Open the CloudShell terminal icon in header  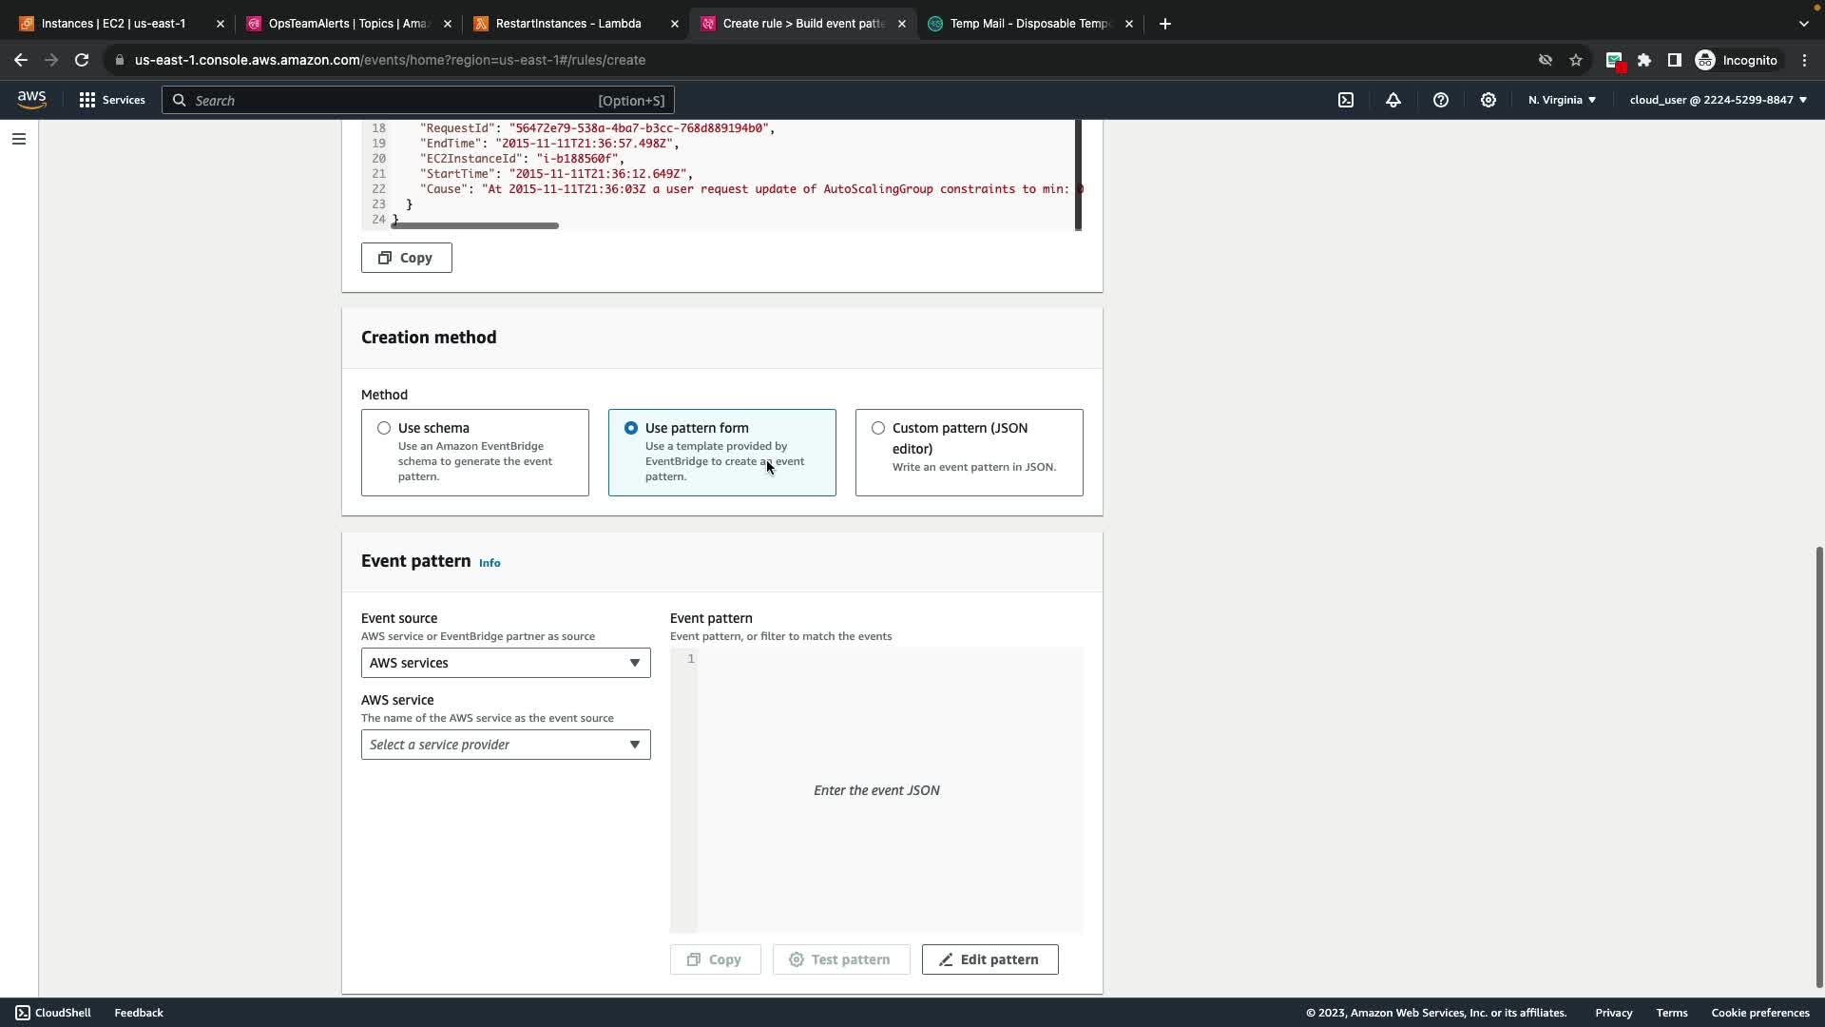click(x=1346, y=100)
